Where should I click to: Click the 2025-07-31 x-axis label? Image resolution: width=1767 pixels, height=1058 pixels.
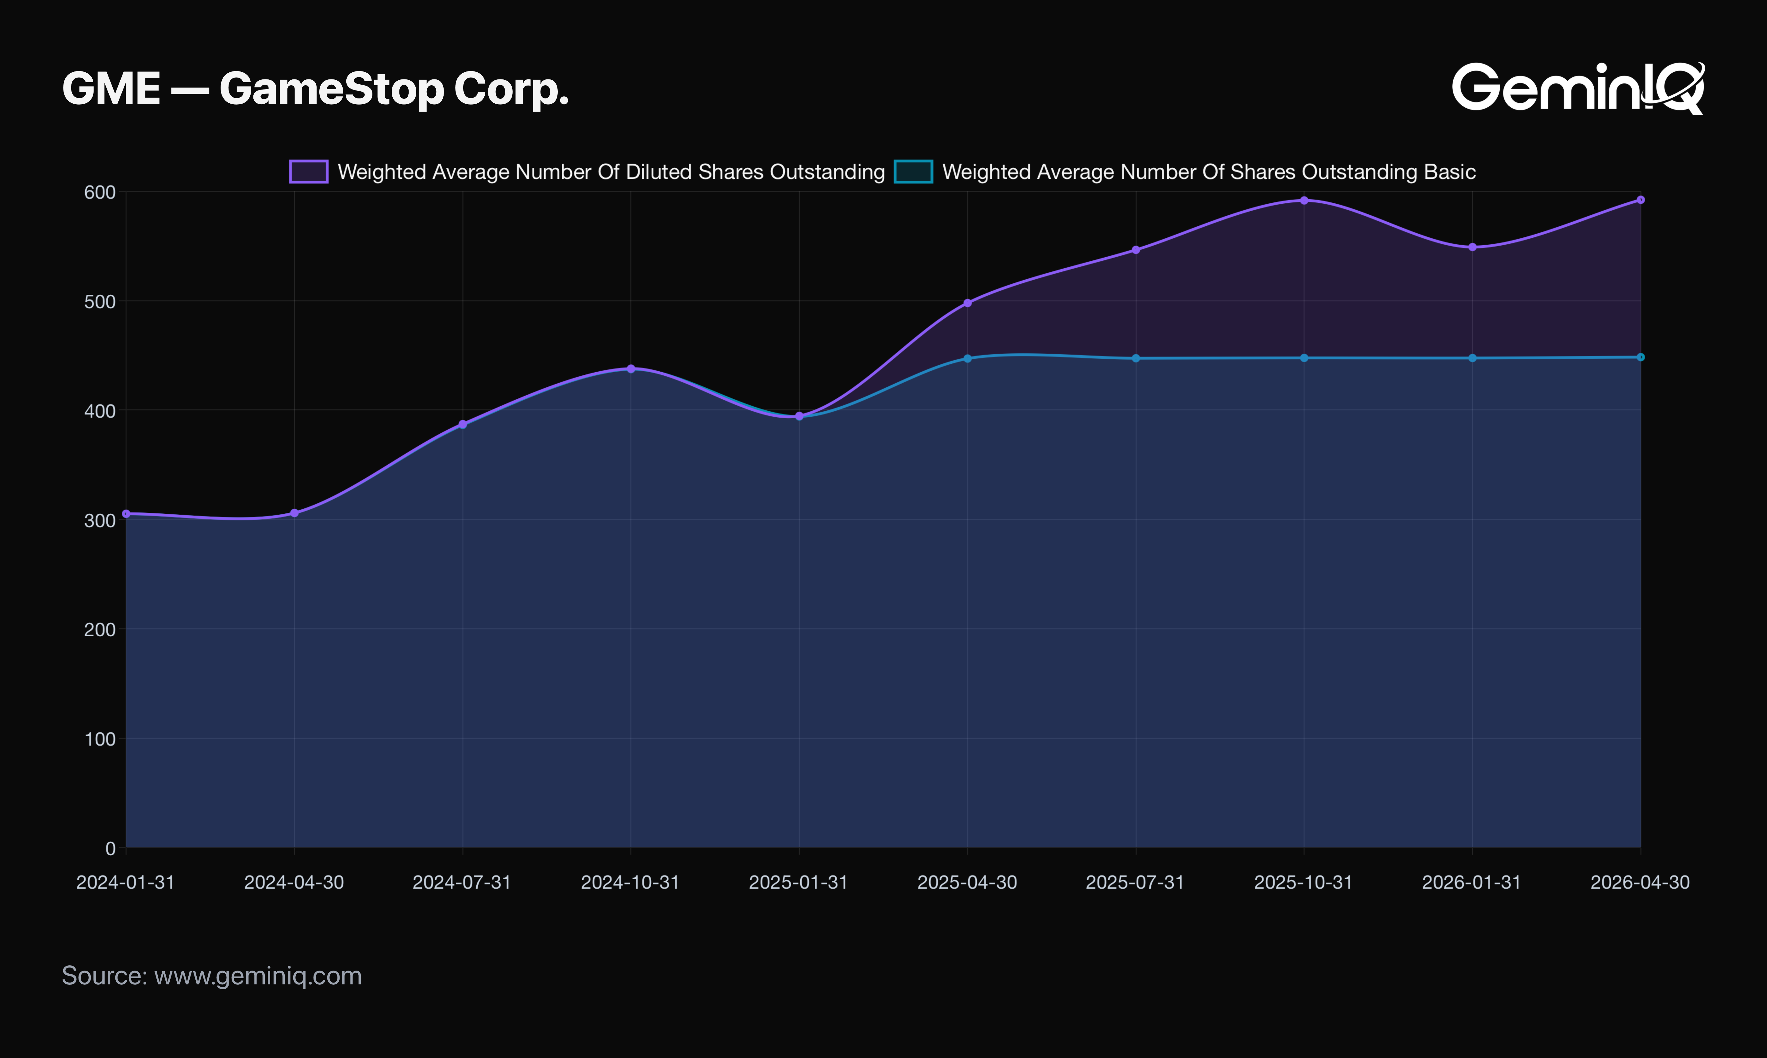click(x=1135, y=883)
